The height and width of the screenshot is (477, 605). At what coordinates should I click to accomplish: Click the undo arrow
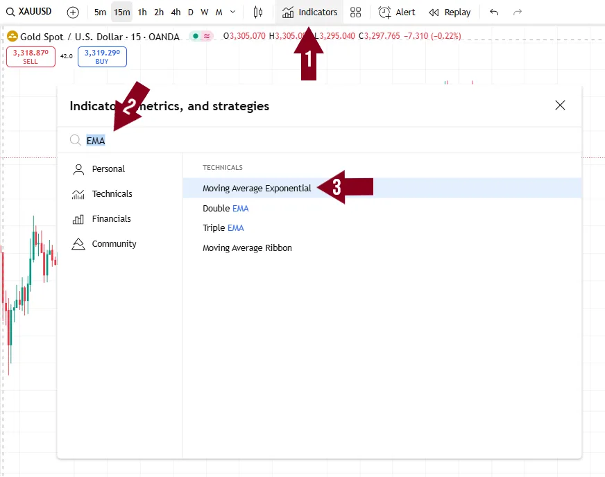[x=494, y=12]
